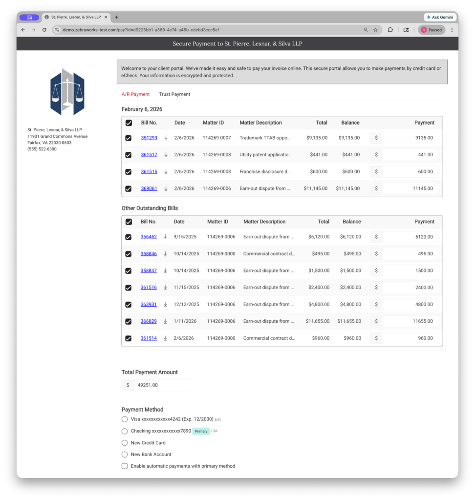Reload the page with the browser refresh icon

[x=44, y=30]
